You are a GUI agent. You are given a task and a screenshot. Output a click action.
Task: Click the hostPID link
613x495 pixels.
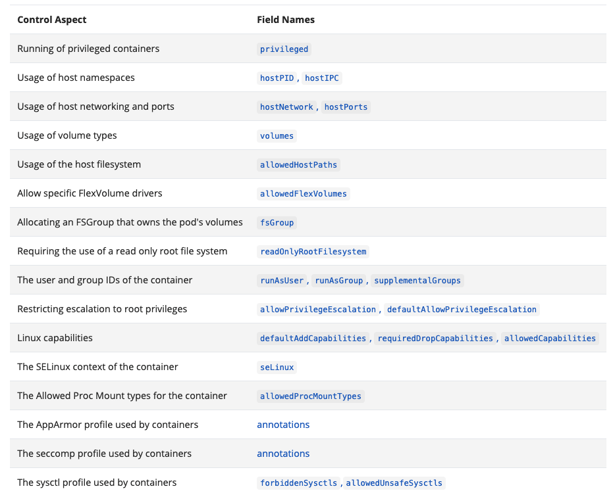pyautogui.click(x=277, y=78)
